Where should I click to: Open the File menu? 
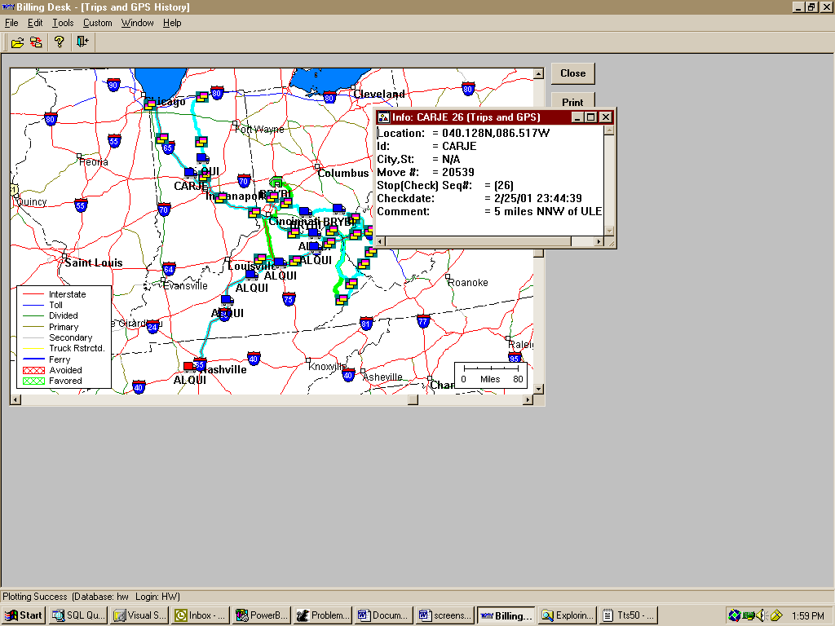pos(11,23)
